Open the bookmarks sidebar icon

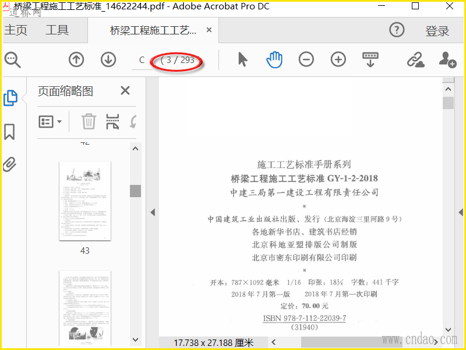9,132
